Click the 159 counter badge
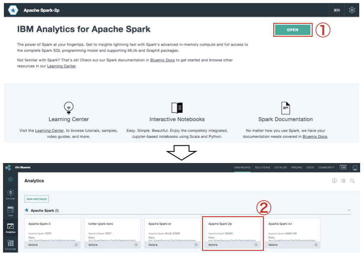The height and width of the screenshot is (256, 364). click(x=343, y=167)
